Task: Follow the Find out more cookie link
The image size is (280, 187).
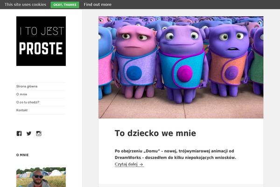Action: click(98, 5)
